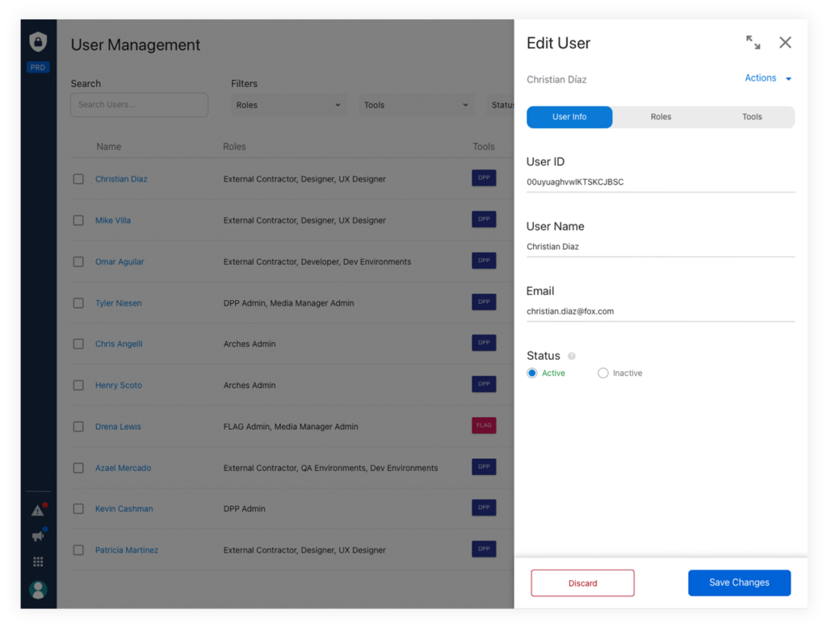
Task: Open the Actions dropdown menu
Action: click(767, 78)
